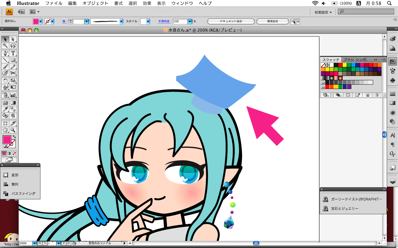Set paint mode to None
This screenshot has height=248, width=398.
coord(14,153)
